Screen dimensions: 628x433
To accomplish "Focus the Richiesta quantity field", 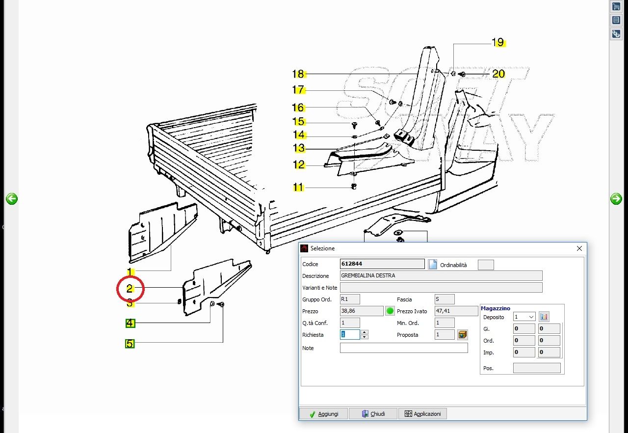I will click(x=350, y=335).
